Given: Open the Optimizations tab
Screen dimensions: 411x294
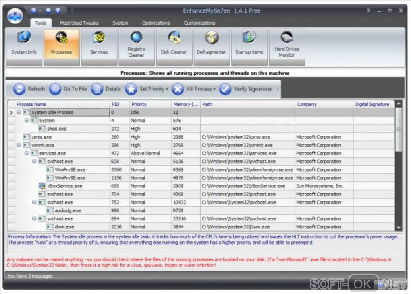Looking at the screenshot, I should pos(156,23).
